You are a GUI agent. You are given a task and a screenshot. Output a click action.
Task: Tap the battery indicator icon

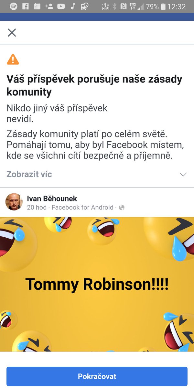coord(164,6)
